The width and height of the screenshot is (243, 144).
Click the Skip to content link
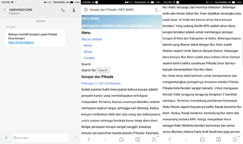point(91,39)
